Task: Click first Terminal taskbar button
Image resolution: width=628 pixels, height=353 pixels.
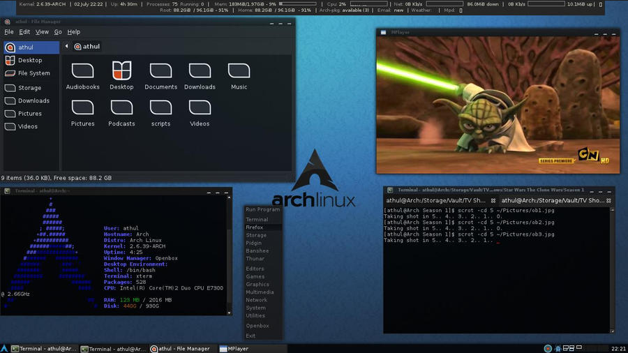Action: tap(44, 349)
